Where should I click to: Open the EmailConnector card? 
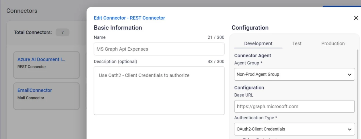(46, 96)
